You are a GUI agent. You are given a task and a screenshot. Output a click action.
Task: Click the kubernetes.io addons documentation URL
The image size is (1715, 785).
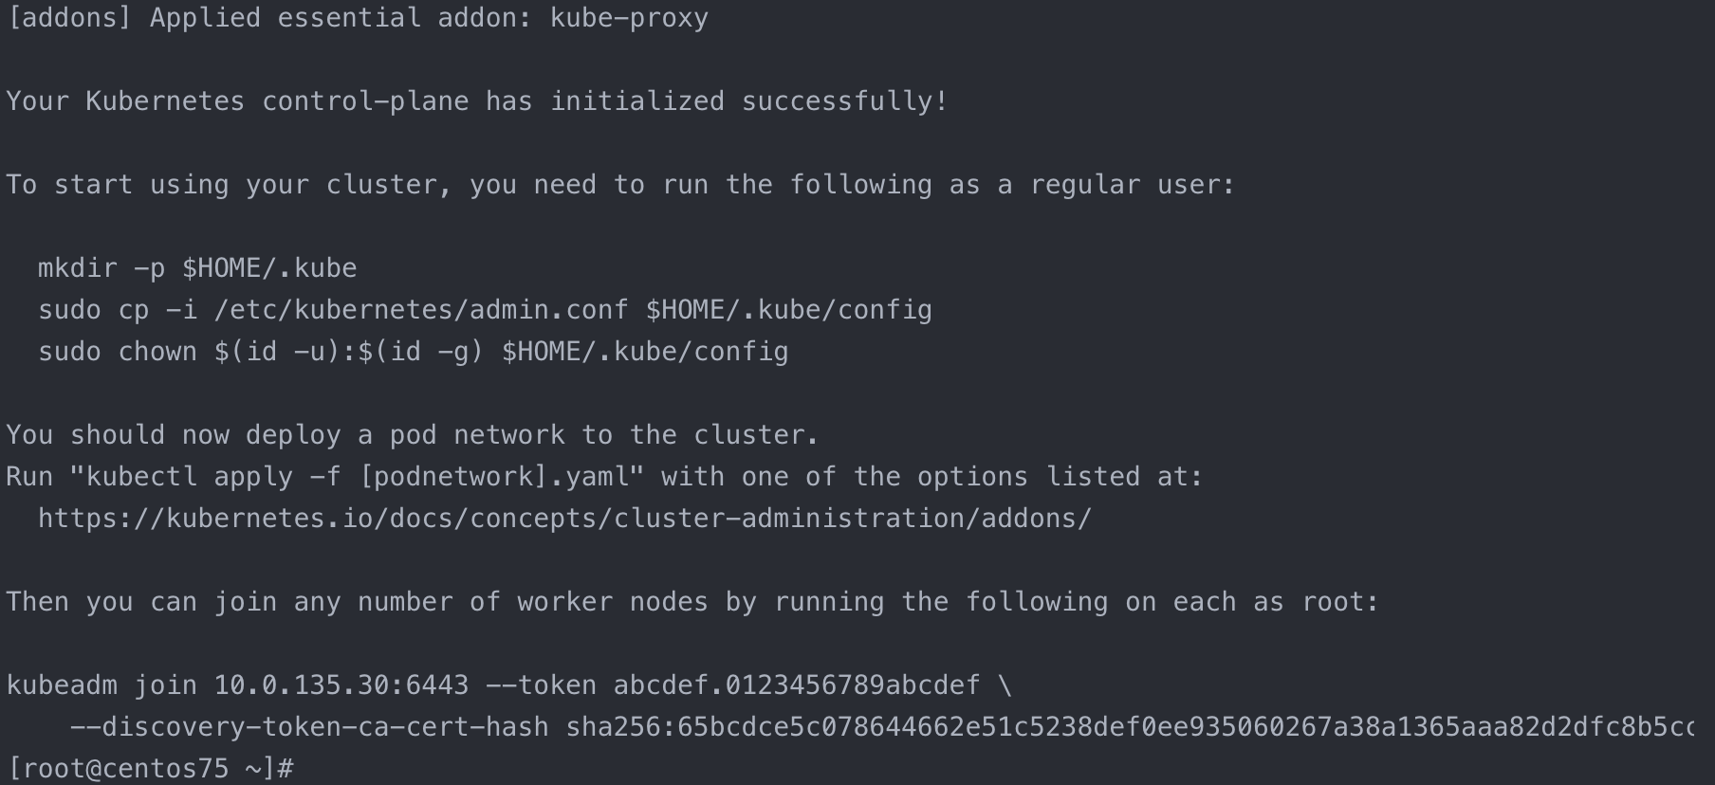(565, 519)
